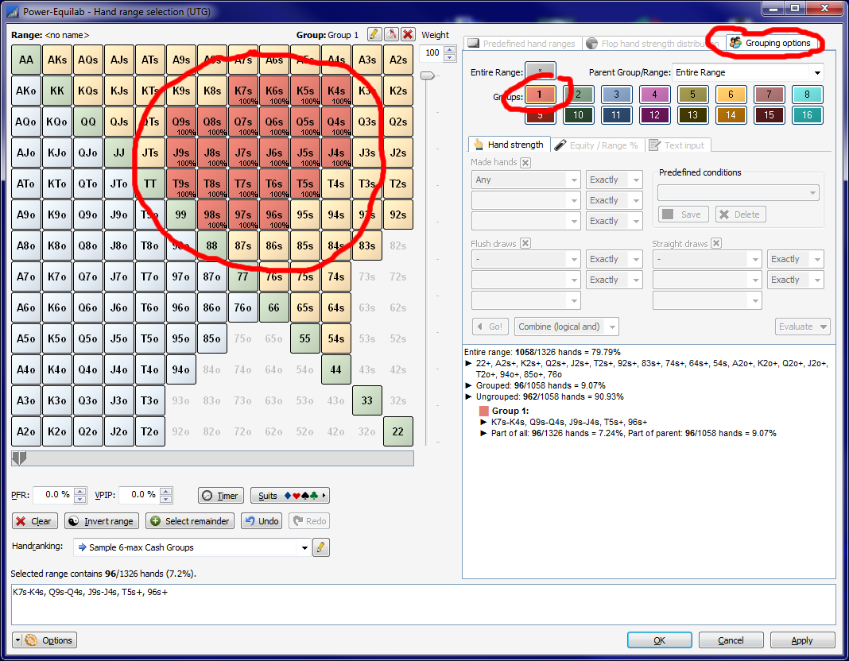Viewport: 849px width, 661px height.
Task: Click the icon between pencil and red X
Action: pyautogui.click(x=391, y=35)
